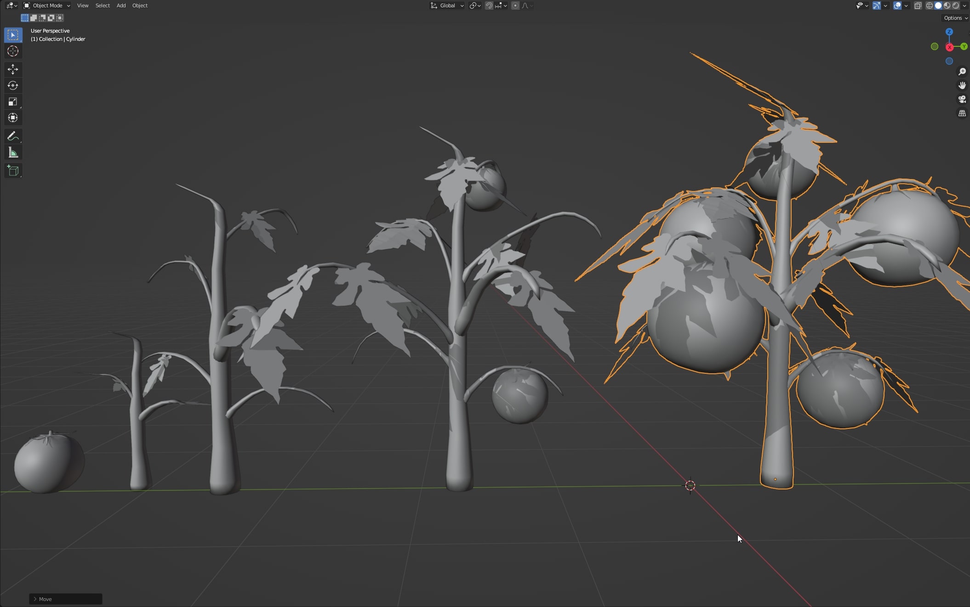
Task: Choose the Rotate tool
Action: 13,85
